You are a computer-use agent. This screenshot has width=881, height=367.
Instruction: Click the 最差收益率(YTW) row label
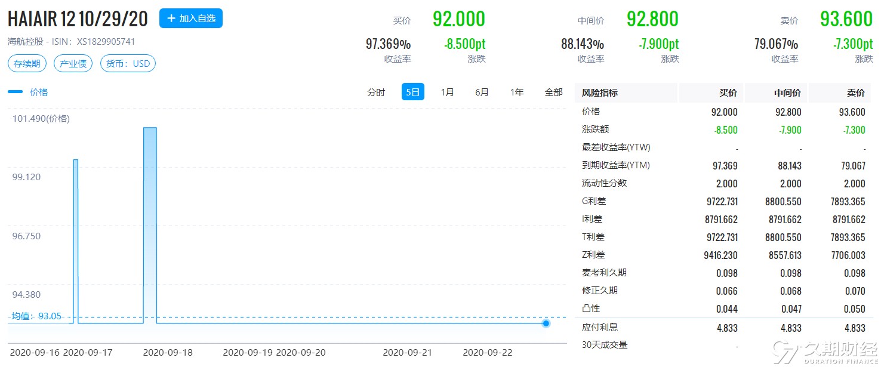coord(616,147)
